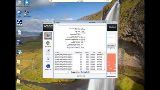Screen dimensions: 160x90
Task: Select row TempData (1066).rar
Action: pyautogui.click(x=79, y=70)
